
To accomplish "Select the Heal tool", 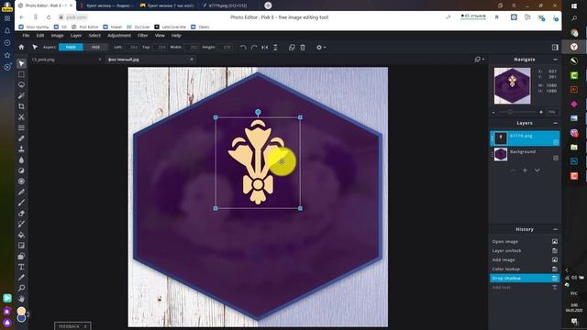I will click(x=21, y=138).
